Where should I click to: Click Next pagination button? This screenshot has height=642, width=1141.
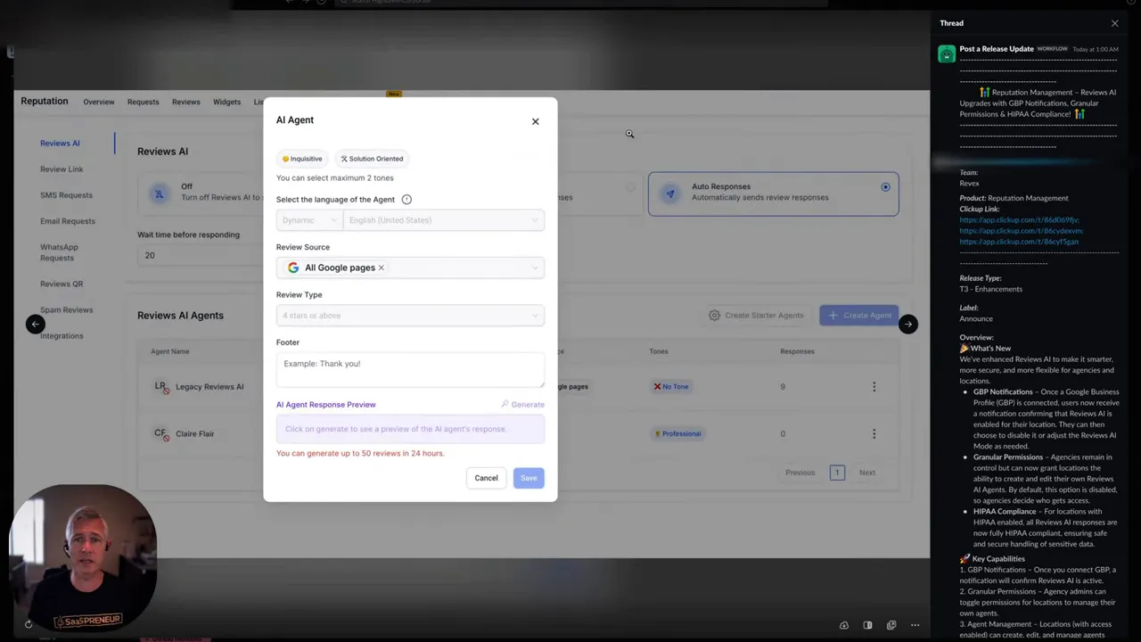coord(866,473)
